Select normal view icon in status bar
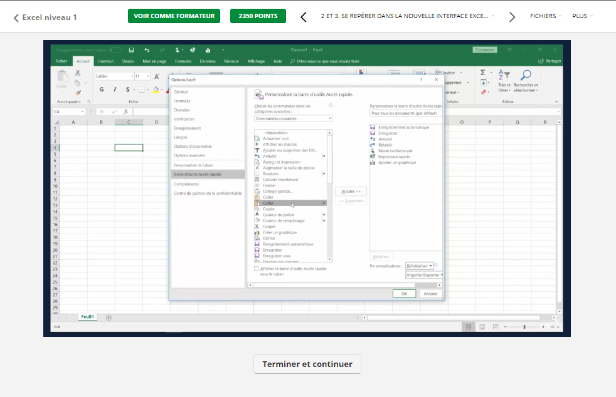Viewport: 616px width, 397px height. tap(469, 327)
